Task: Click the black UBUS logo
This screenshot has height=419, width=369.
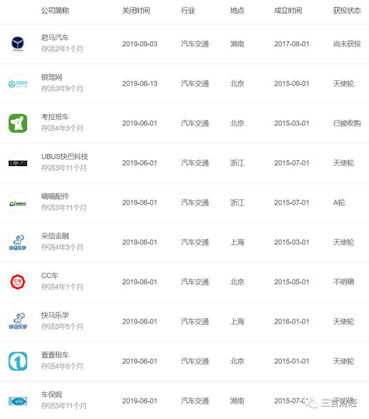Action: 18,163
